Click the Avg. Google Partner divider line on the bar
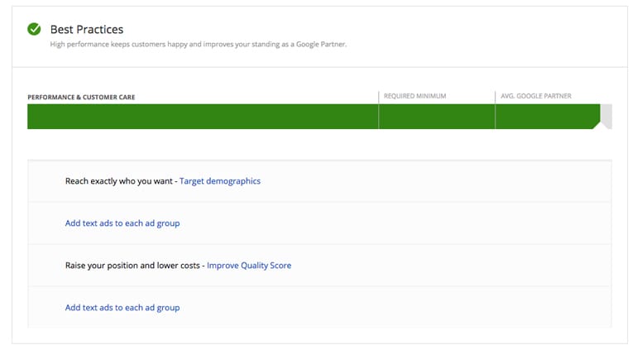Image resolution: width=637 pixels, height=350 pixels. [495, 117]
